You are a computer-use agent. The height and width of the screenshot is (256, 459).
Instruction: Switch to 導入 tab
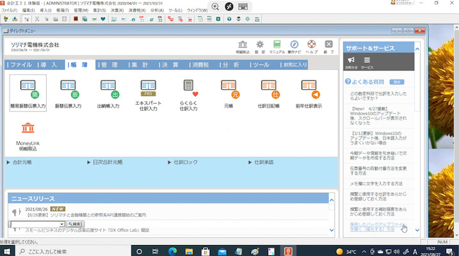[49, 65]
